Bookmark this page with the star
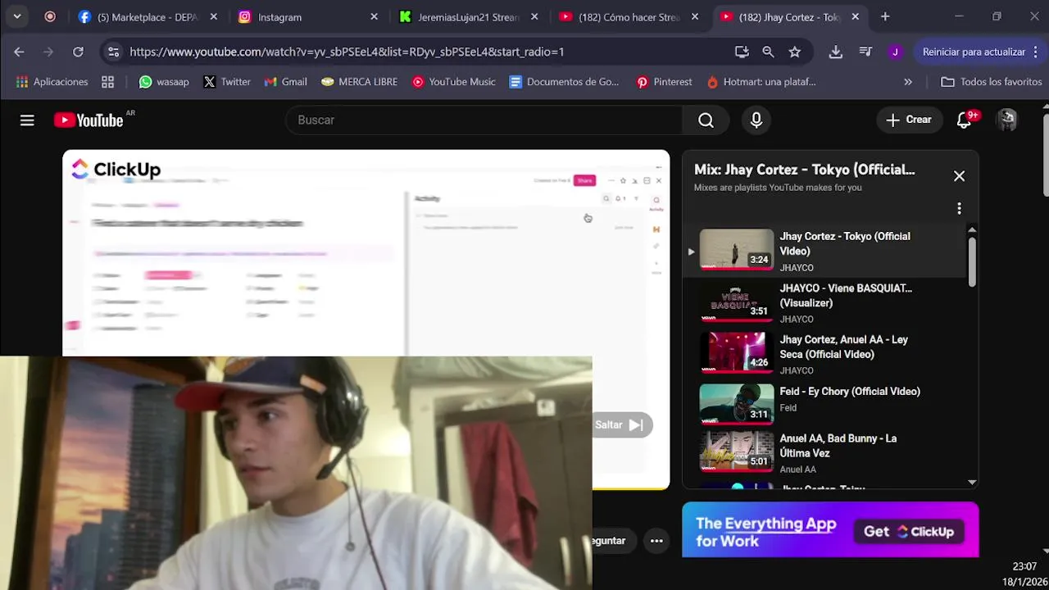 (794, 52)
